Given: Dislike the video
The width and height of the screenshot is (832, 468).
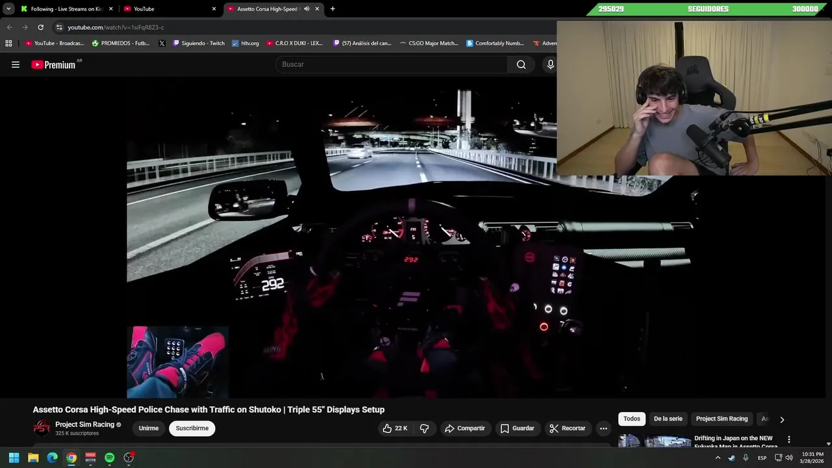Looking at the screenshot, I should coord(424,428).
